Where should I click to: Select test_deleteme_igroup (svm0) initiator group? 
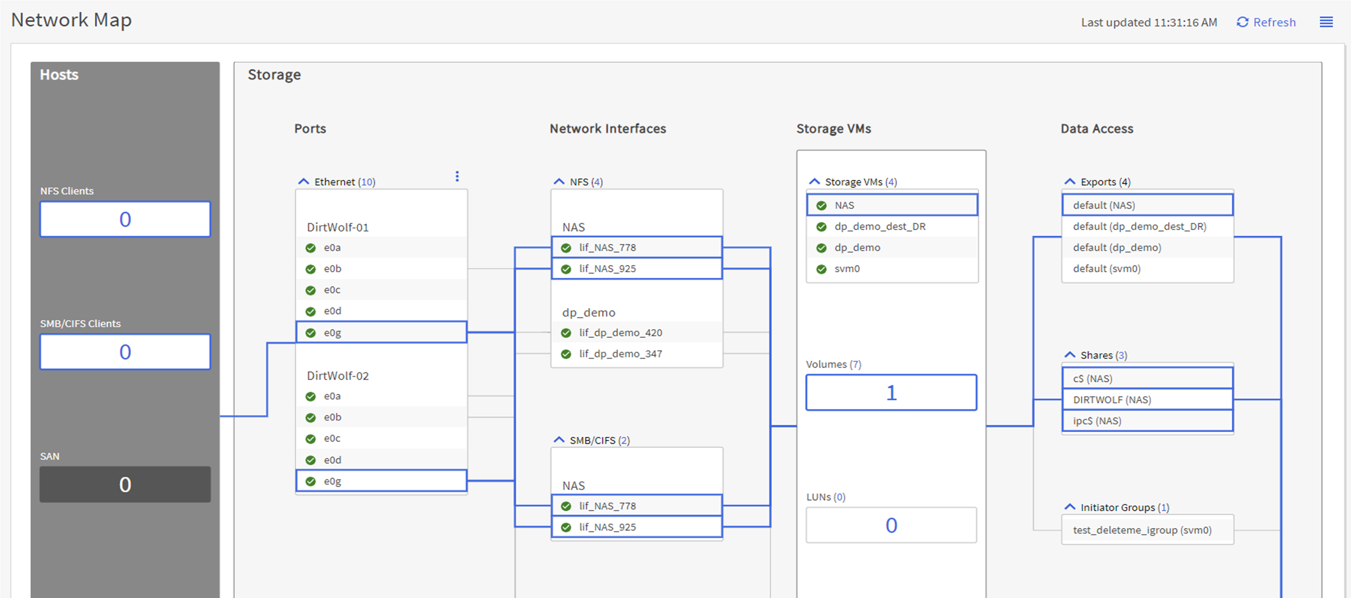[1148, 530]
